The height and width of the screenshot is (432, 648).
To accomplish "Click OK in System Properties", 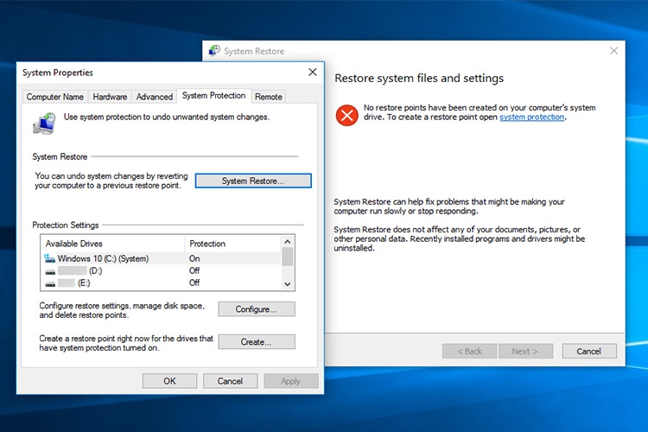I will pyautogui.click(x=169, y=381).
